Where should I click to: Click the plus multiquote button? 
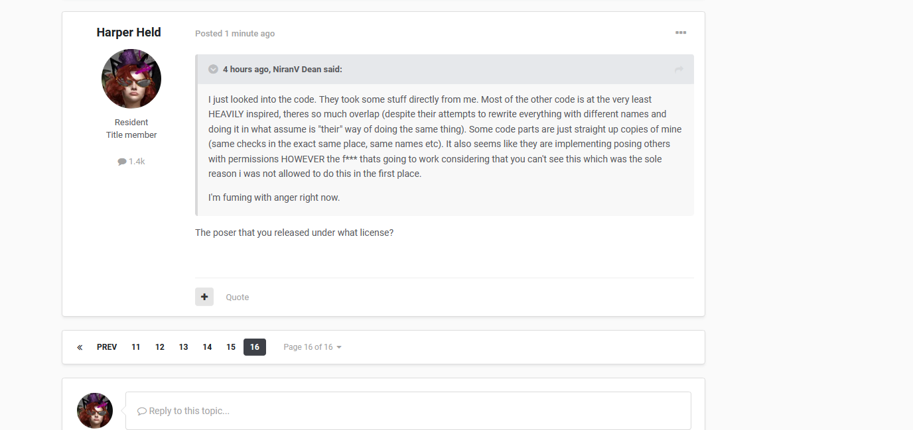pos(204,297)
